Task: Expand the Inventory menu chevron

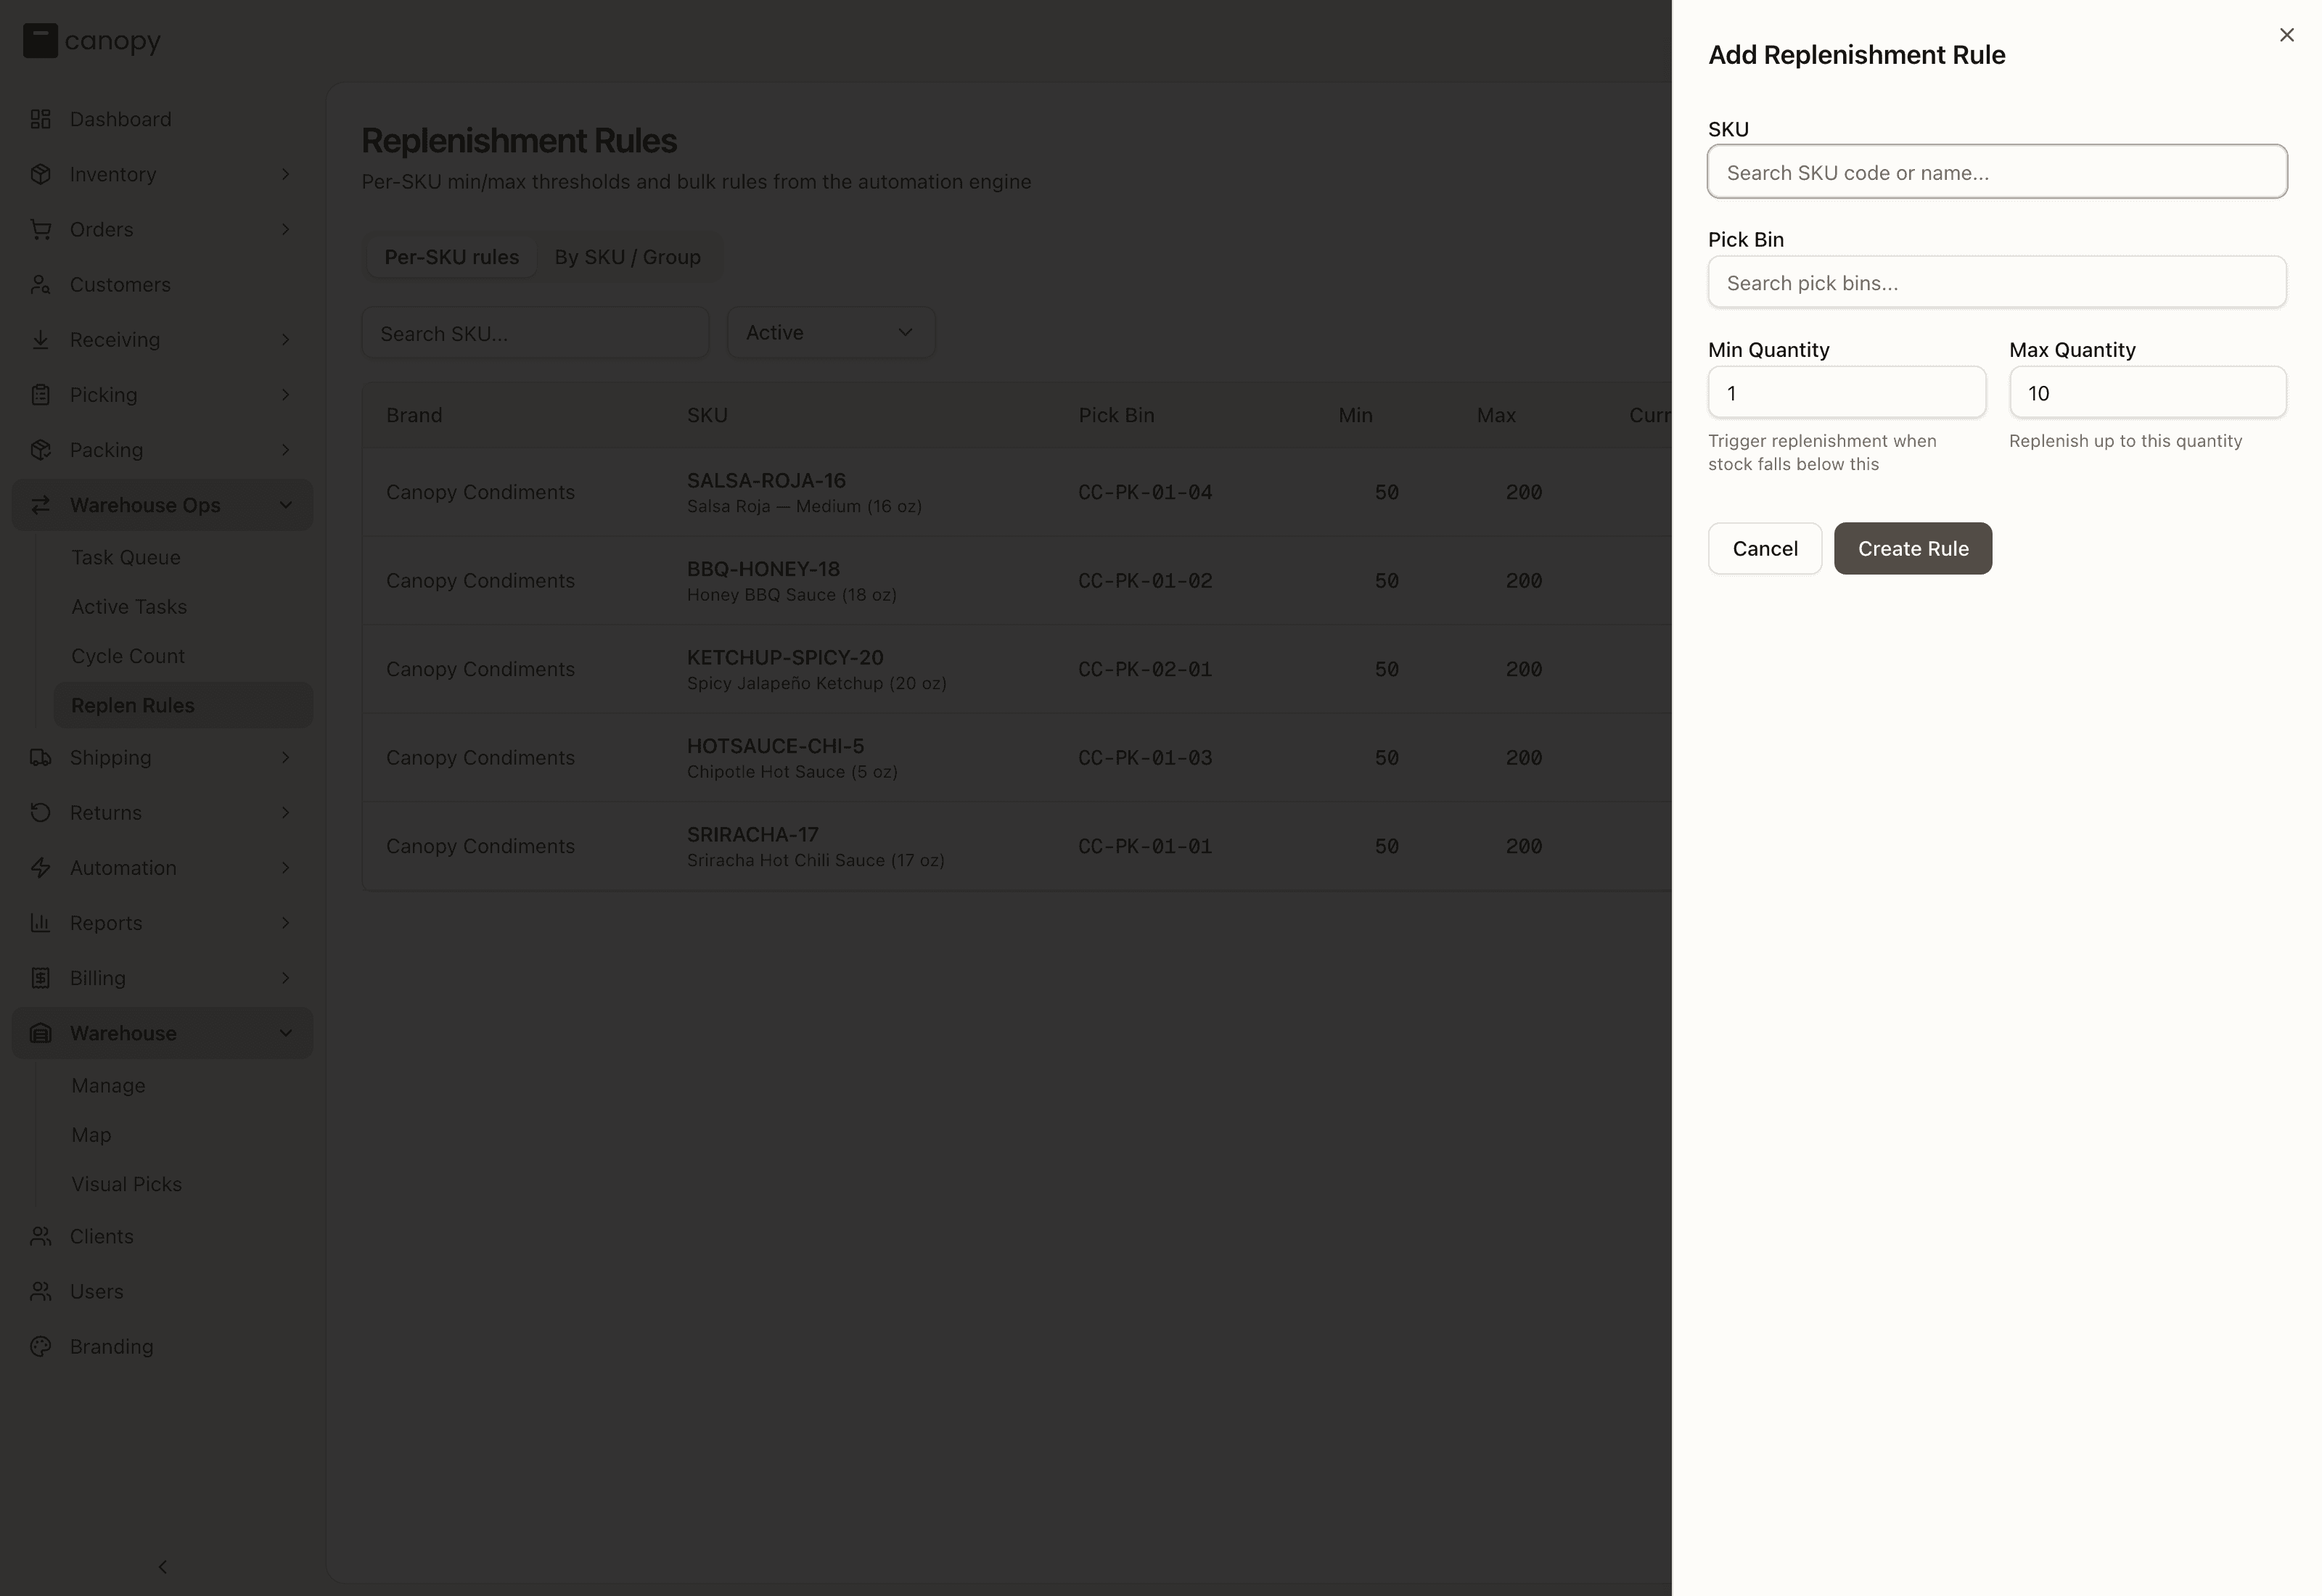Action: [x=285, y=174]
